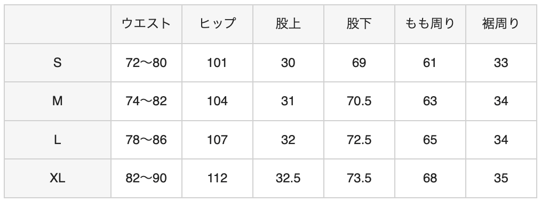Image resolution: width=541 pixels, height=202 pixels.
Task: Select the 74〜82 waist value
Action: tap(146, 102)
